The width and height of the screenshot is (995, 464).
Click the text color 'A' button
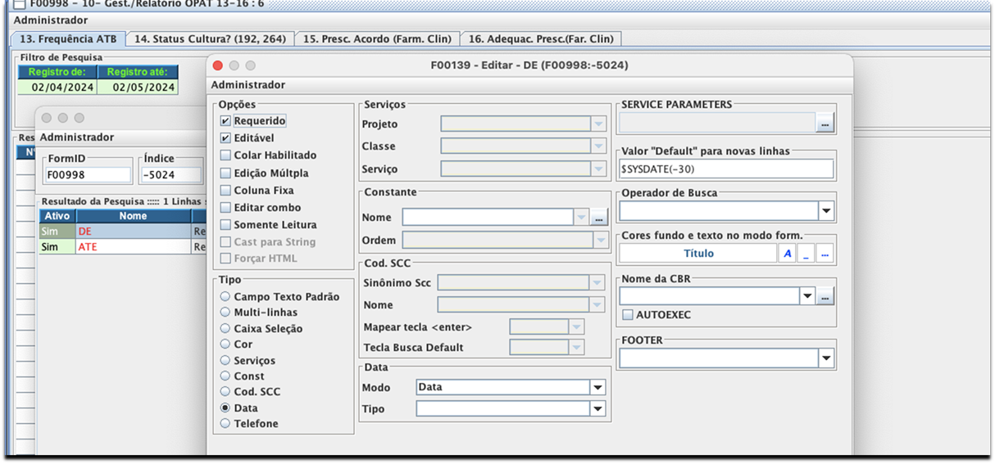(788, 254)
